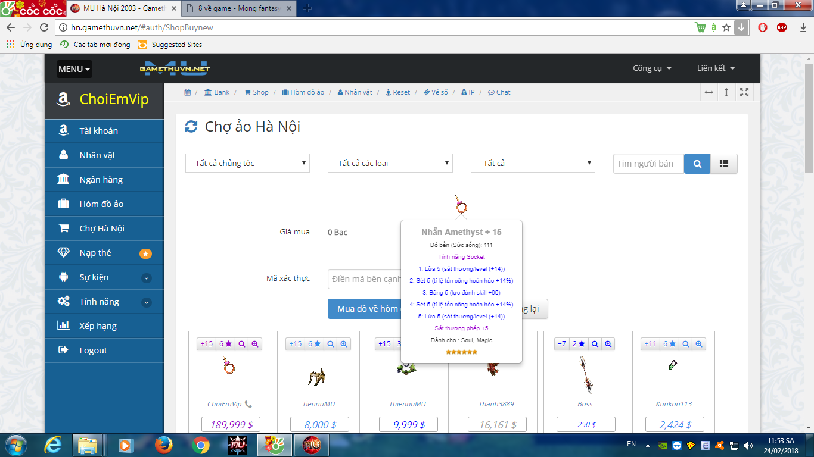Open Tất cả chủng tộc select box
This screenshot has height=457, width=814.
pyautogui.click(x=247, y=163)
